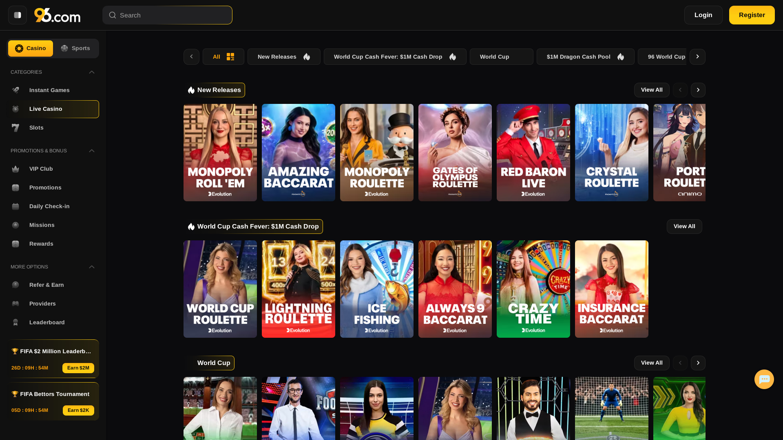This screenshot has height=440, width=783.
Task: Click the Daily Check-in calendar icon
Action: point(15,206)
